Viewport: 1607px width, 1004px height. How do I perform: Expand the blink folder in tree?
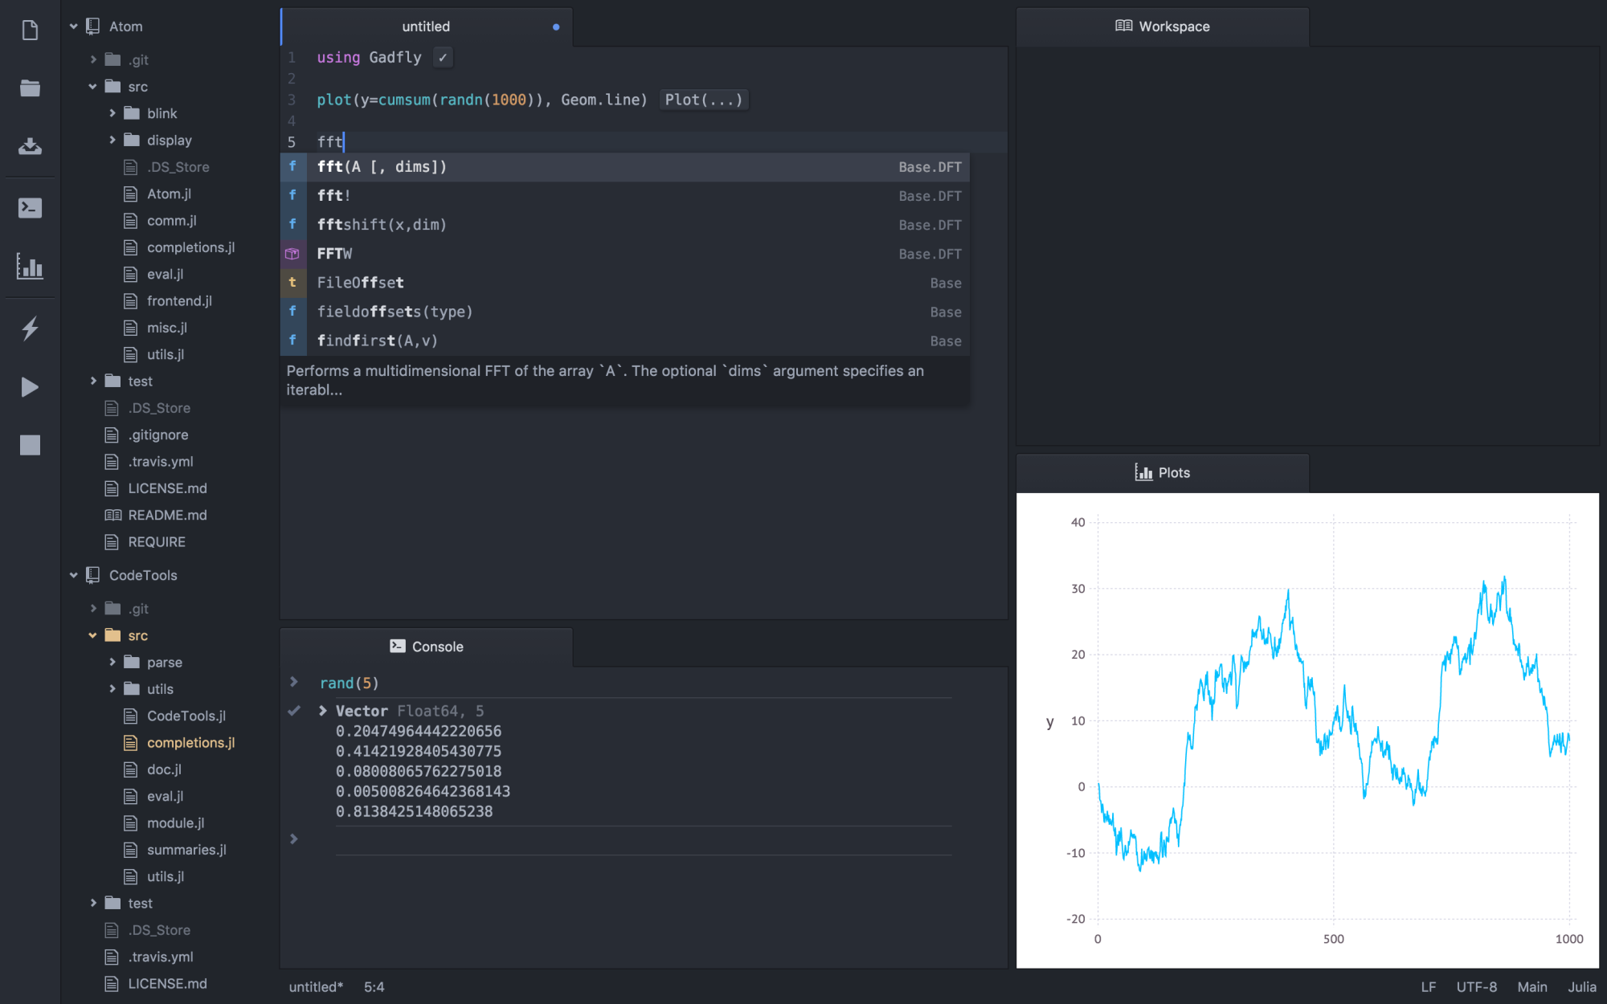(112, 113)
